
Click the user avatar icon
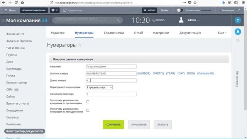[181, 20]
